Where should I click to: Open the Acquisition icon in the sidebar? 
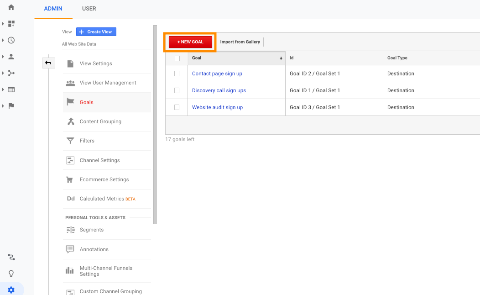11,73
